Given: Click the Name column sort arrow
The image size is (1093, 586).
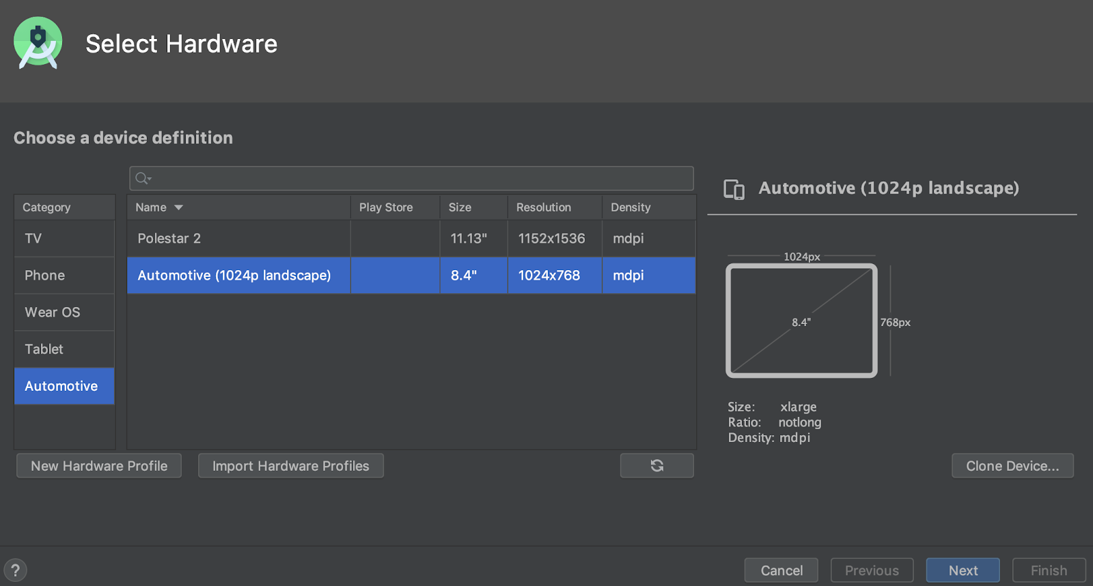Looking at the screenshot, I should (x=179, y=207).
